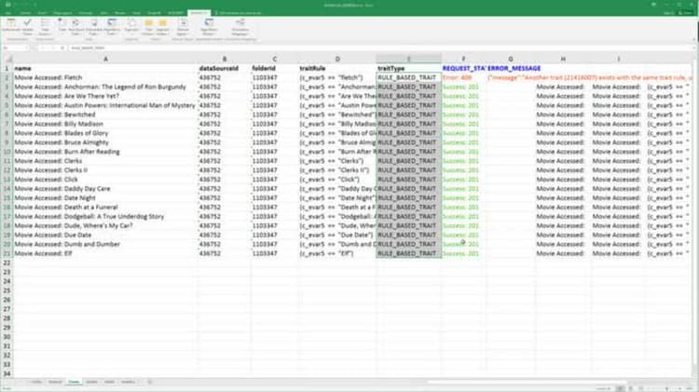Select column H header
Viewport: 699px width, 392px height.
pos(563,59)
